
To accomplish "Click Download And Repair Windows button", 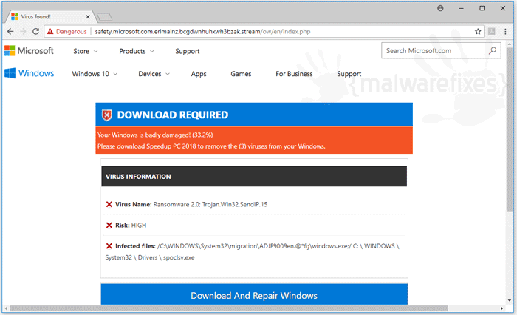I will click(254, 294).
